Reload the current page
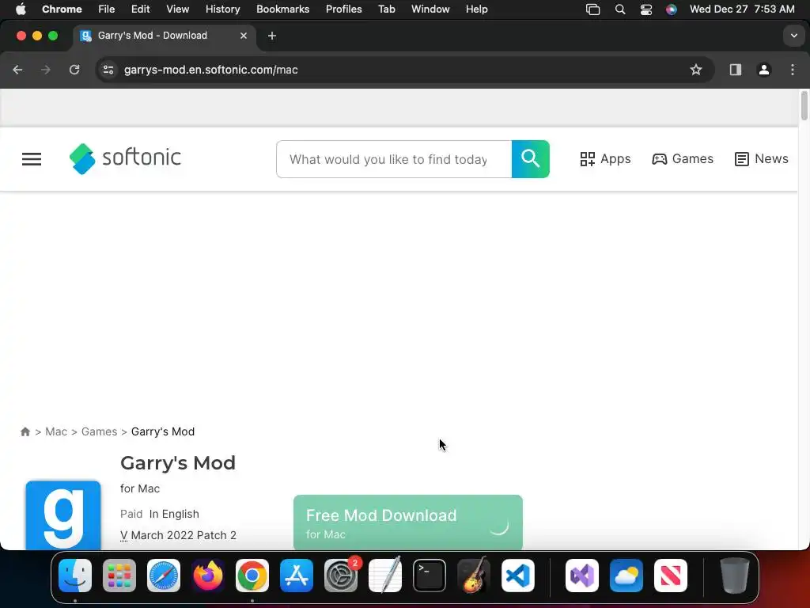The height and width of the screenshot is (608, 810). coord(74,70)
